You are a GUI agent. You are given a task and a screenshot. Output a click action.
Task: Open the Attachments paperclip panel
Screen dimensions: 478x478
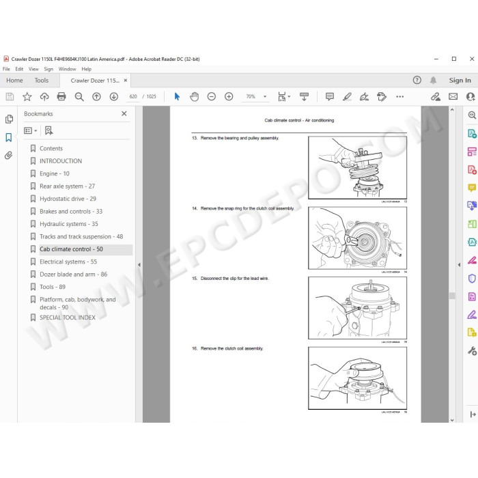[x=8, y=156]
